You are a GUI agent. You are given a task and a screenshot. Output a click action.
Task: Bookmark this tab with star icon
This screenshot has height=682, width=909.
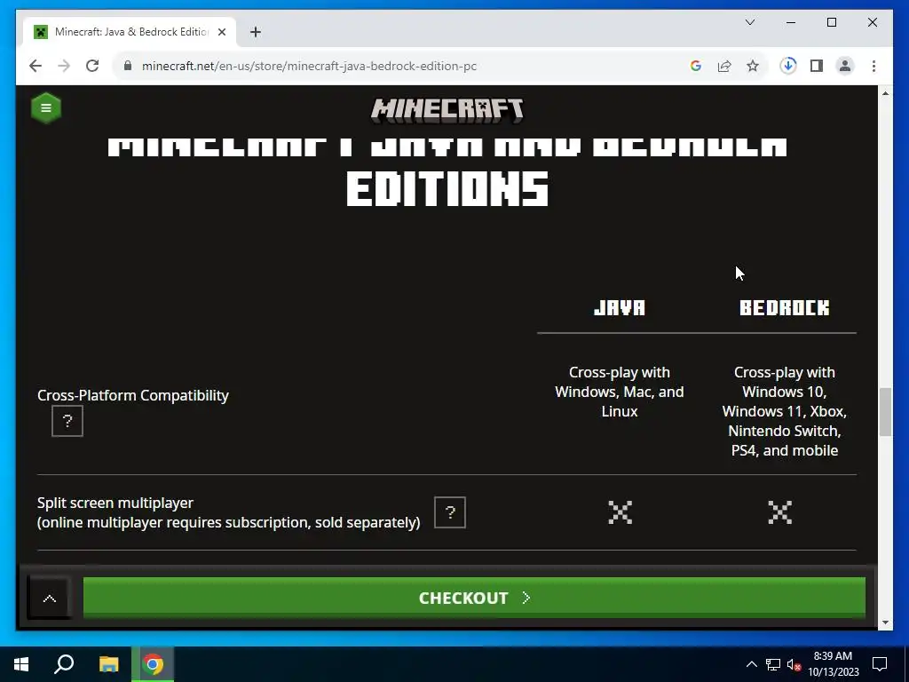point(753,66)
